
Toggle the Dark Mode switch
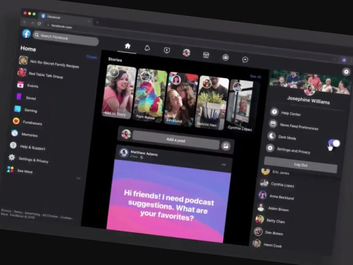coord(334,143)
